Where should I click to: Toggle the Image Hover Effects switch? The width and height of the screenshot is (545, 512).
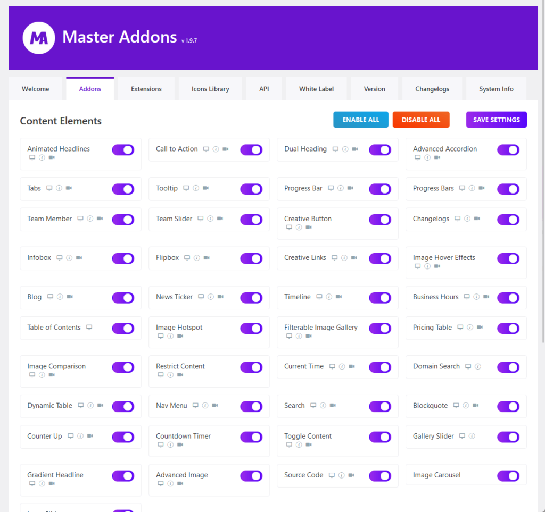click(x=508, y=258)
